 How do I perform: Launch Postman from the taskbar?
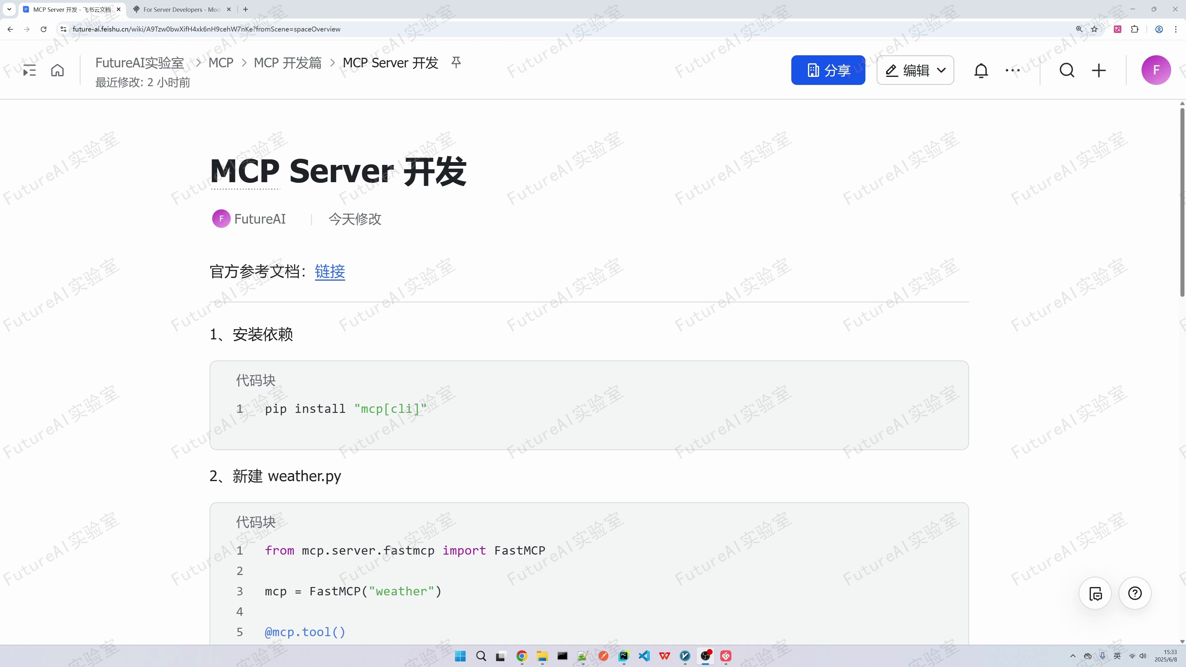604,657
